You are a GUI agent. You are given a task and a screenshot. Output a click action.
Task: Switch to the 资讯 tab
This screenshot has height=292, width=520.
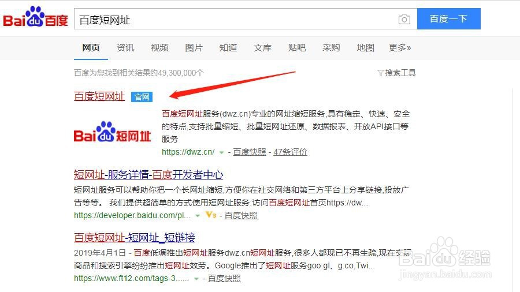click(125, 48)
